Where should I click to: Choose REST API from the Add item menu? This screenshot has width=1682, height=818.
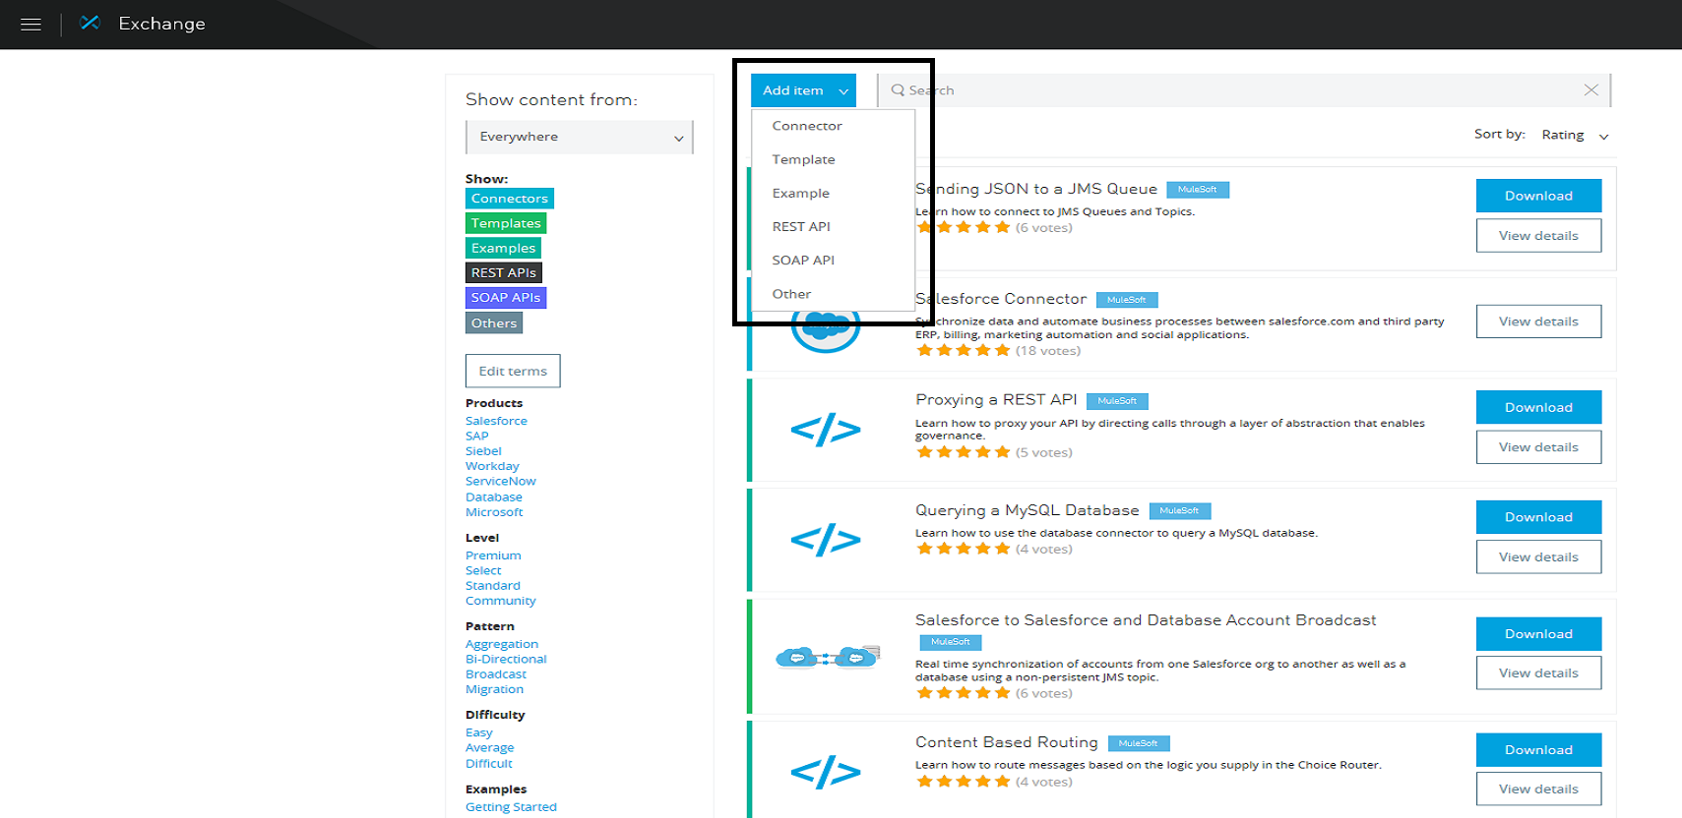coord(801,226)
